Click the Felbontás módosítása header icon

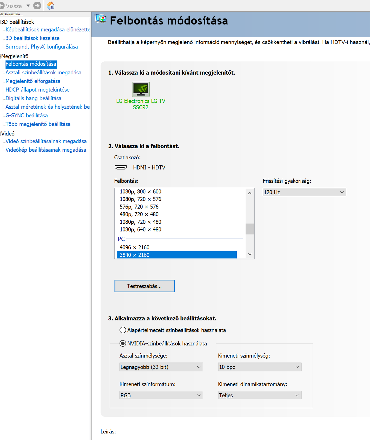point(101,19)
